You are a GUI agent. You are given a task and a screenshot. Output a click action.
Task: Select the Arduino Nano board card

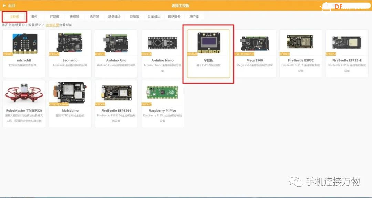162,54
